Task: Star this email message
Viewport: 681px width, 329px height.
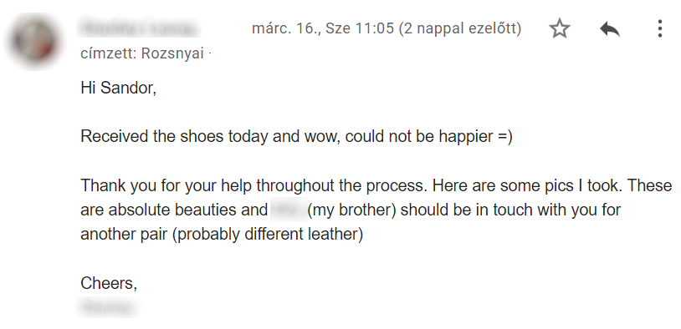Action: pos(560,29)
